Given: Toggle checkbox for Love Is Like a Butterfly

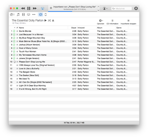Looking at the screenshot, I should [17, 69].
